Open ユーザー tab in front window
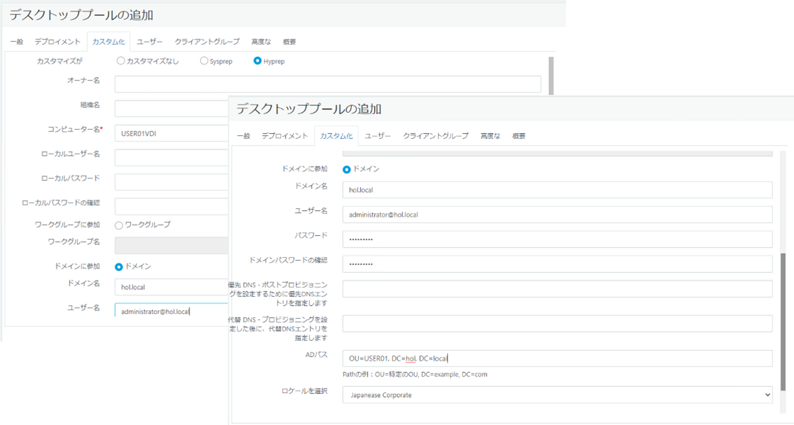 (x=378, y=136)
